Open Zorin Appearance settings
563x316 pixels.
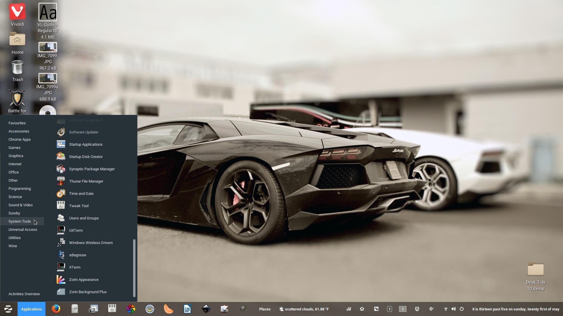[x=84, y=280]
